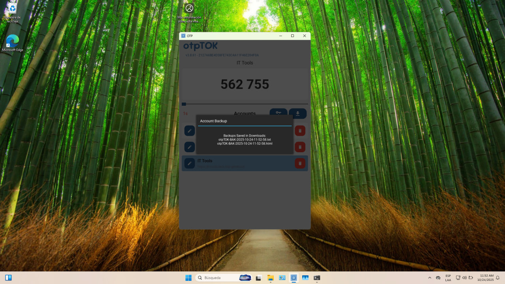This screenshot has width=505, height=284.
Task: Open Microsoft Edge desktop shortcut
Action: point(12,43)
